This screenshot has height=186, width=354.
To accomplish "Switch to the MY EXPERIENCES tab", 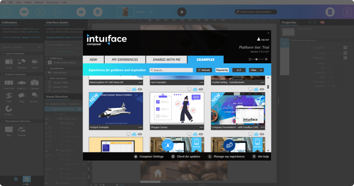I will pos(125,60).
